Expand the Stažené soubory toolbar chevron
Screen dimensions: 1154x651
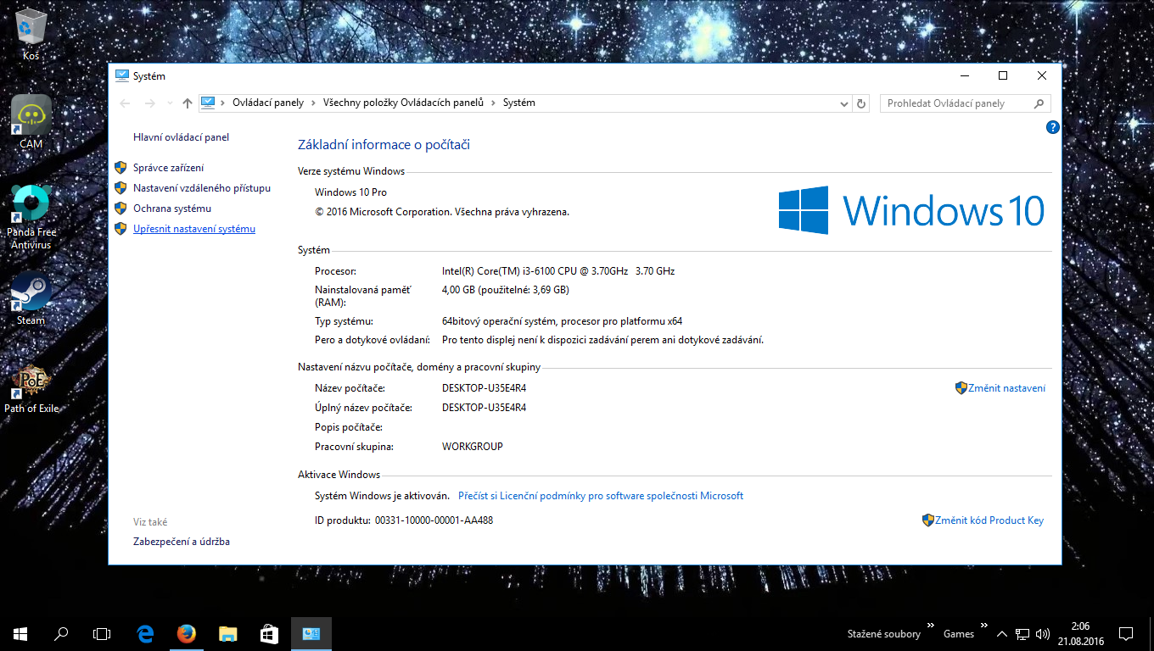930,627
